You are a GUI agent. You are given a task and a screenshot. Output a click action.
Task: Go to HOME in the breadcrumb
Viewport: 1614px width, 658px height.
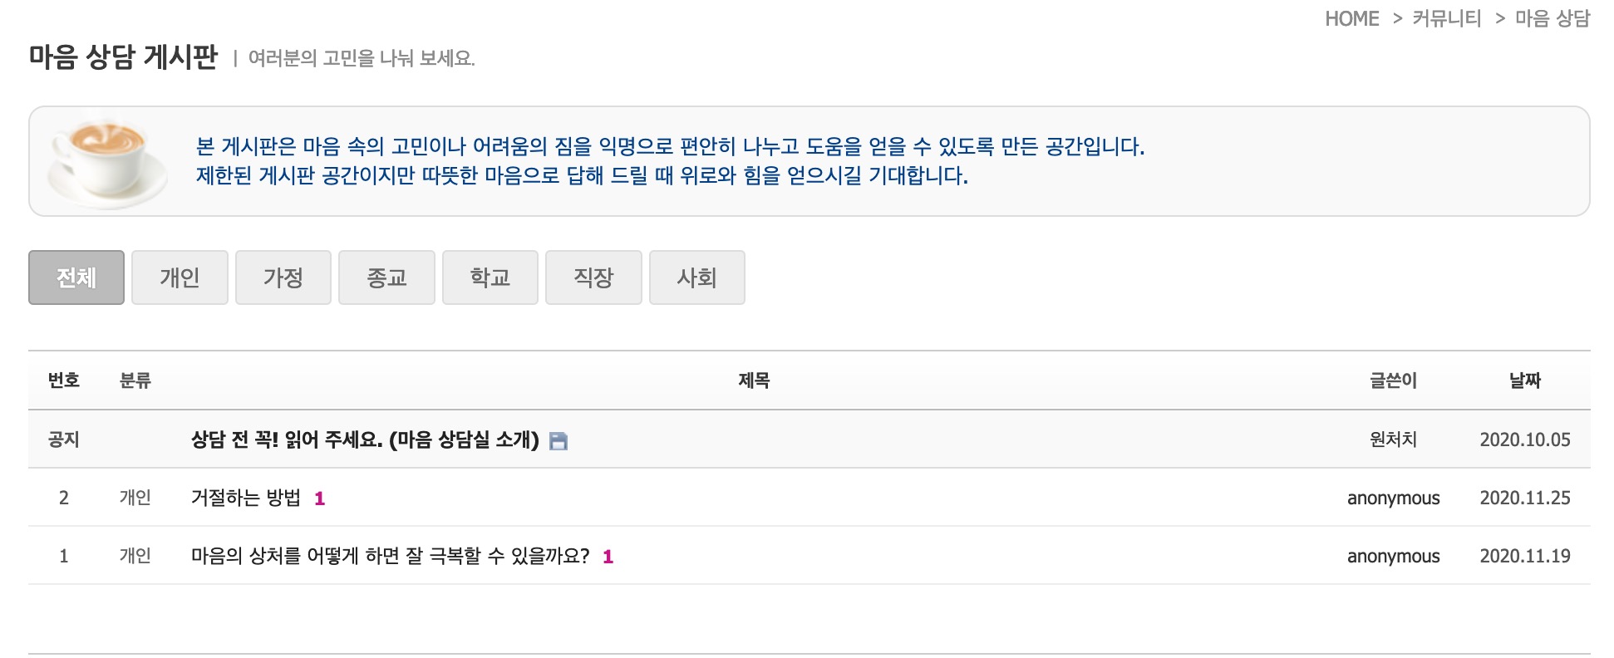1352,18
